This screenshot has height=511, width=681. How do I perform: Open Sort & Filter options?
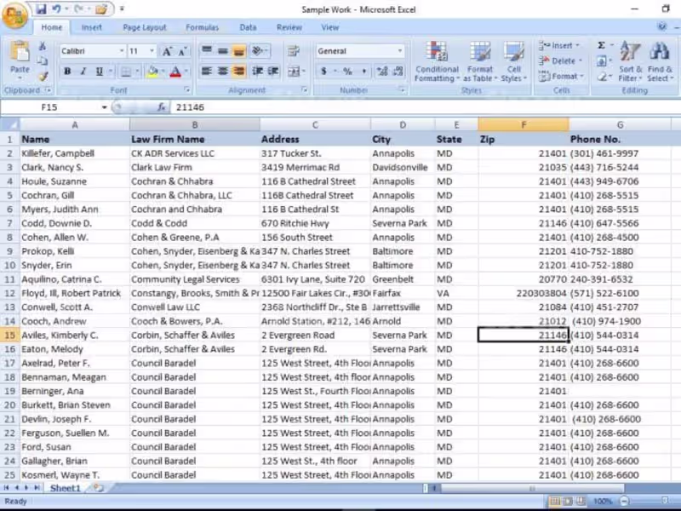[630, 61]
